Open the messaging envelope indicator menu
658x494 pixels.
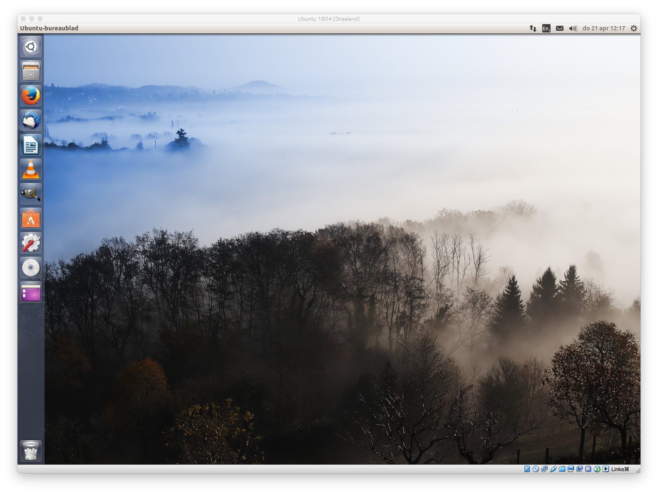click(x=559, y=28)
